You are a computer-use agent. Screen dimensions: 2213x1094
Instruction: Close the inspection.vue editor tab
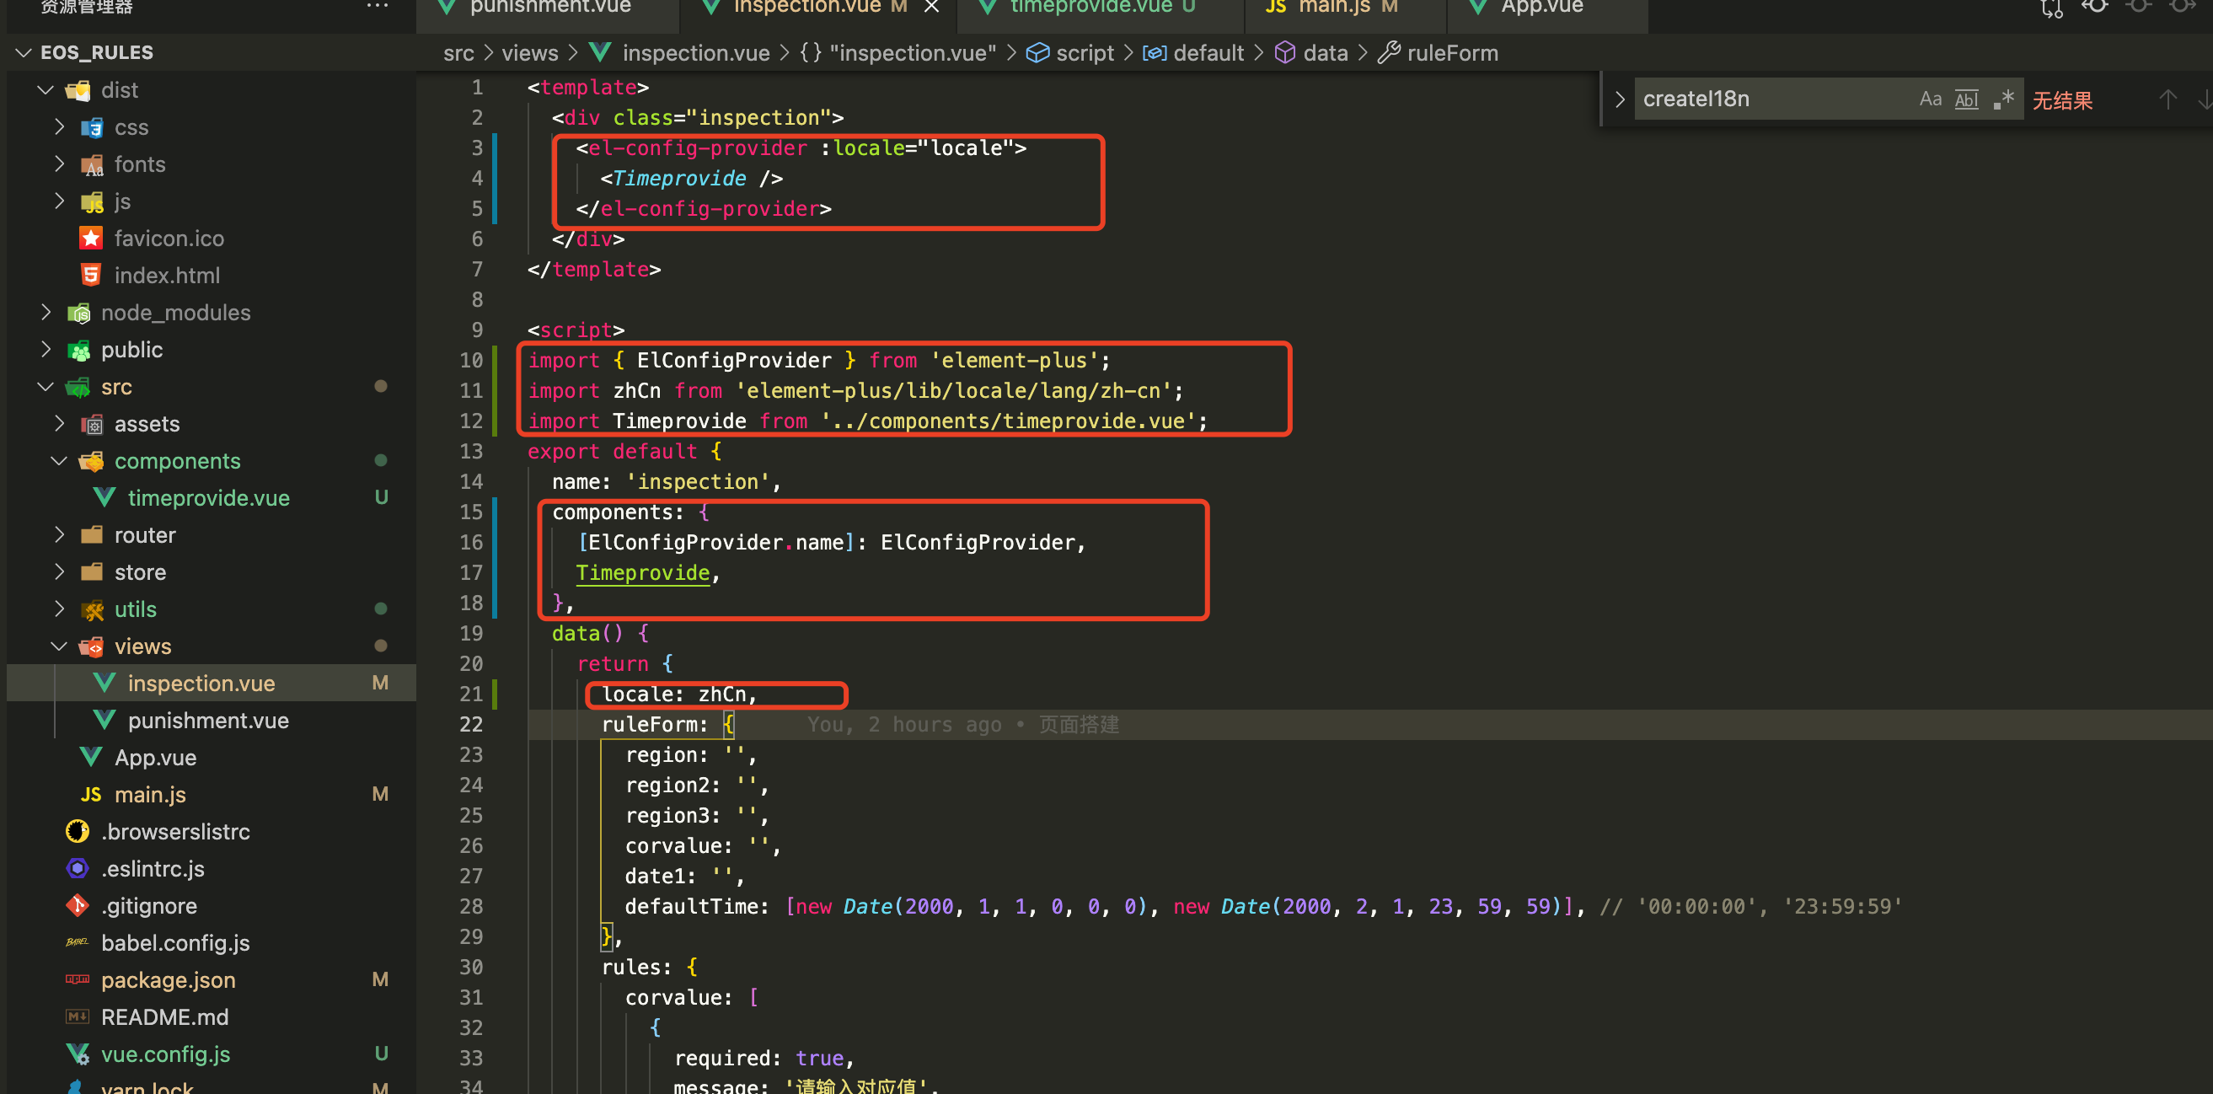[931, 7]
